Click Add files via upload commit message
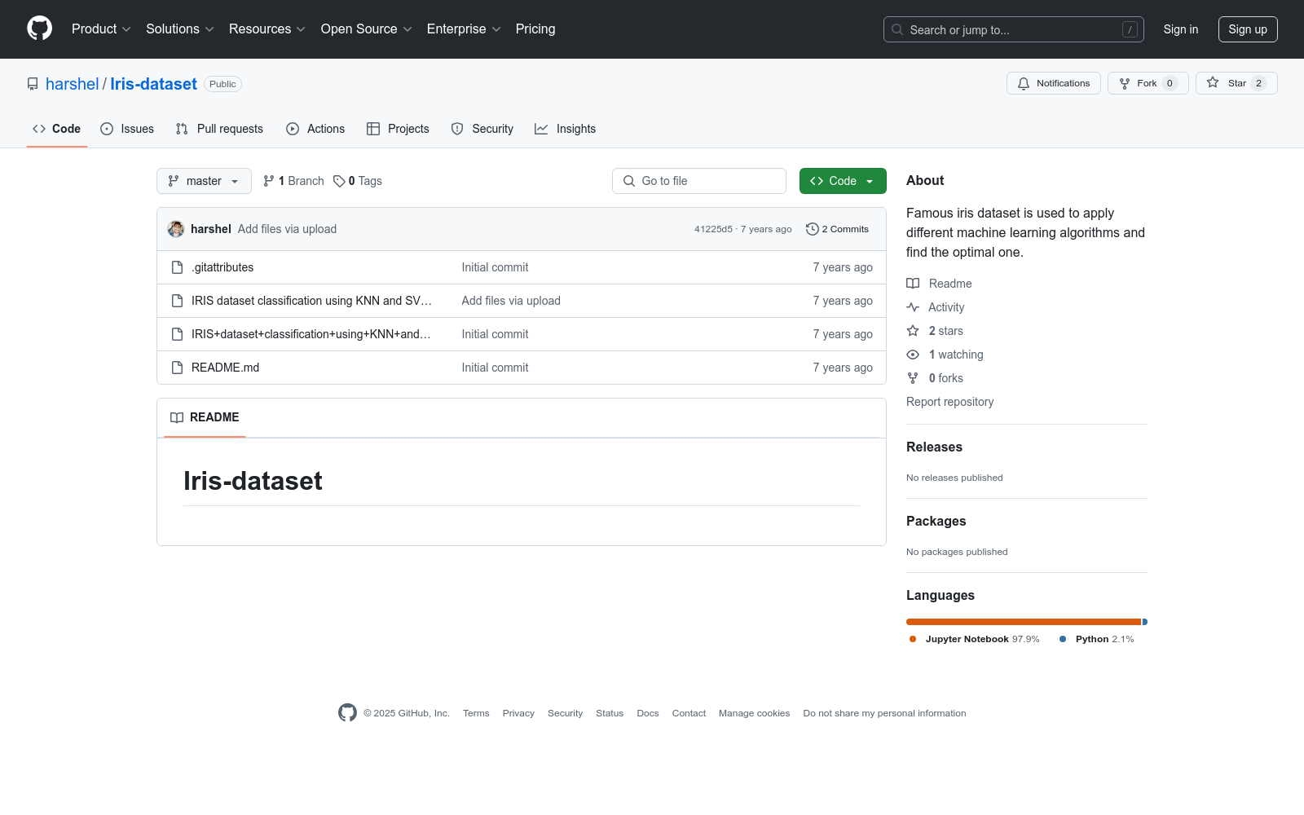The height and width of the screenshot is (815, 1304). coord(287,229)
